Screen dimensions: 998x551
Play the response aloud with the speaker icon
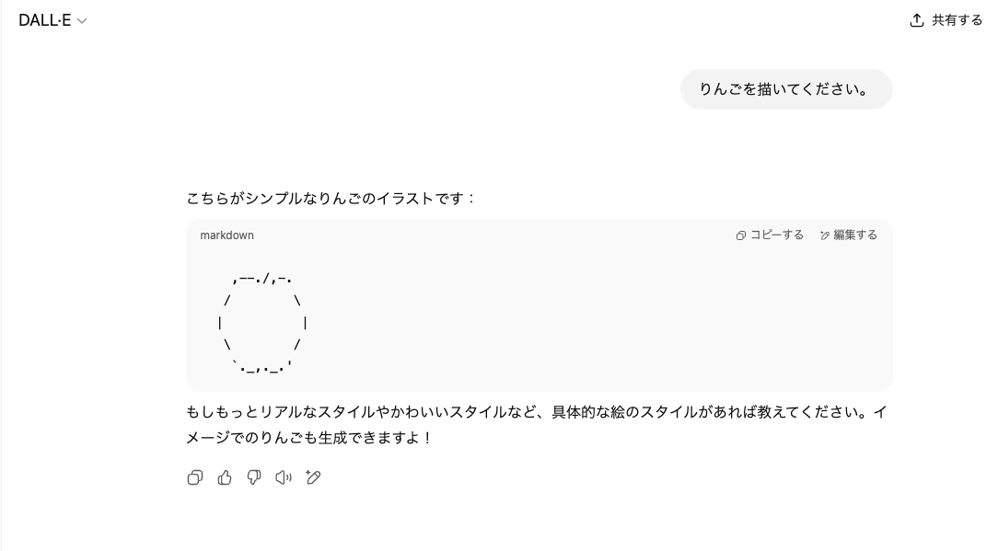click(x=284, y=477)
